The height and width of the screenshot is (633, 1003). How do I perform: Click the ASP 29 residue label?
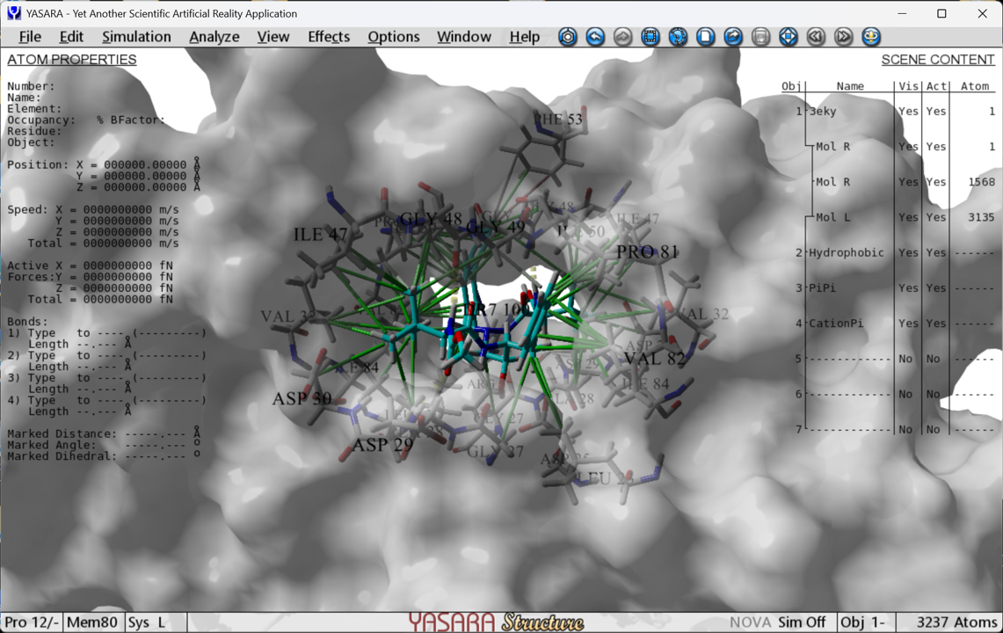pyautogui.click(x=383, y=445)
